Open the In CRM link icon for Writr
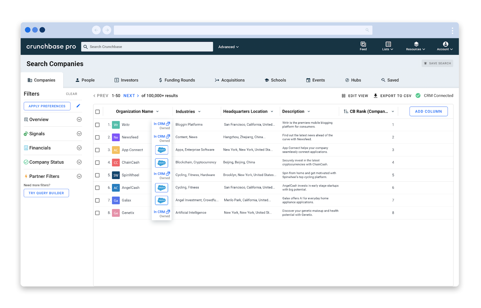The width and height of the screenshot is (481, 308). point(168,124)
